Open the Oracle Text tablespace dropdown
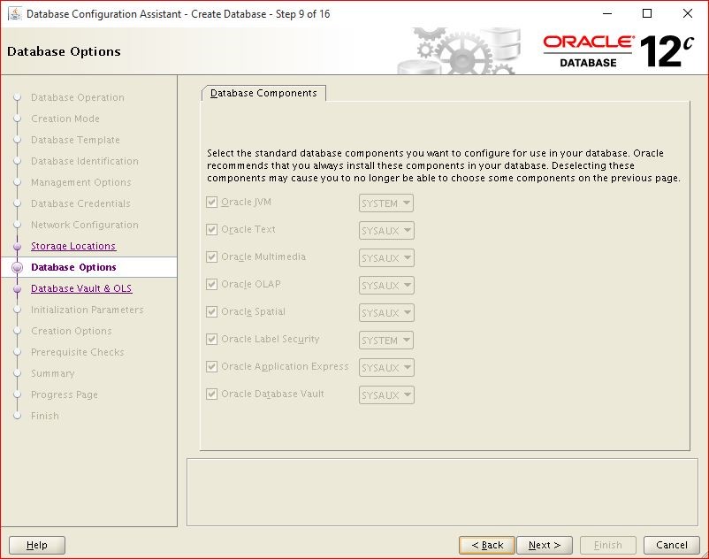 point(386,231)
